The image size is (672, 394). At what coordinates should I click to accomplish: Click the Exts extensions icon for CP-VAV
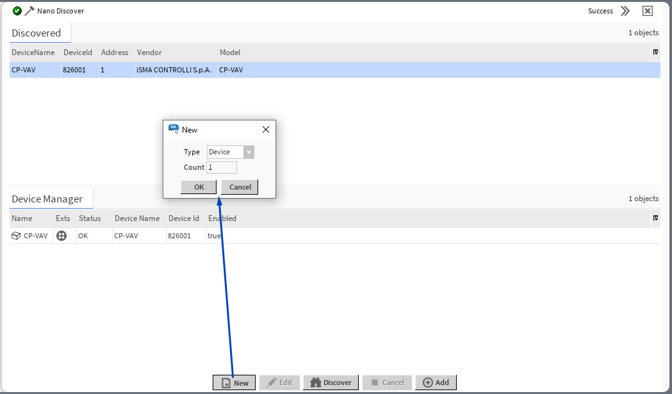62,235
